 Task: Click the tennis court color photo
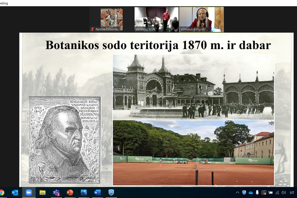[x=193, y=153]
